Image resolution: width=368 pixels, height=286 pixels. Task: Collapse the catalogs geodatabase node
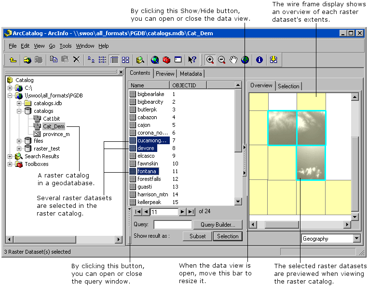pos(19,111)
